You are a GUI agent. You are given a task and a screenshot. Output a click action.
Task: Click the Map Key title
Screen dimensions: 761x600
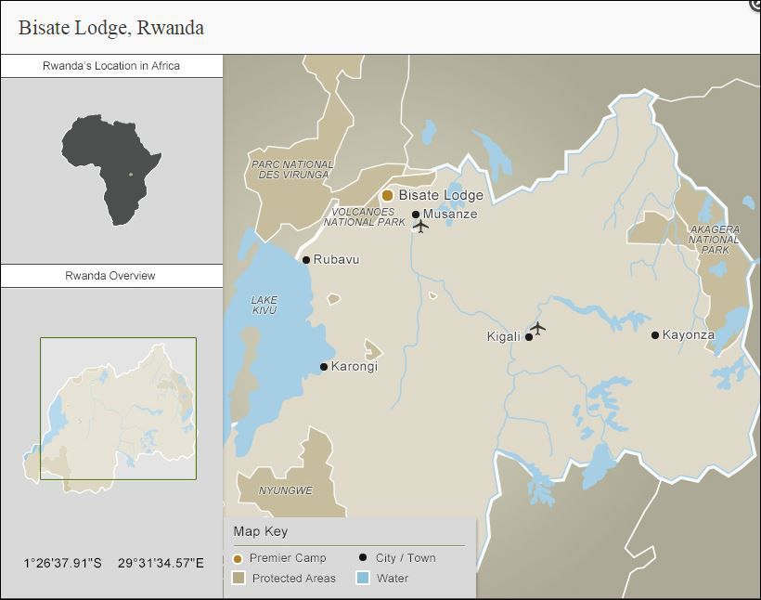[261, 531]
